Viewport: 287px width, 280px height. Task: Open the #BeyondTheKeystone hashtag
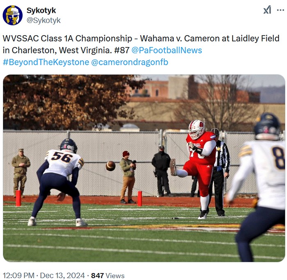46,62
